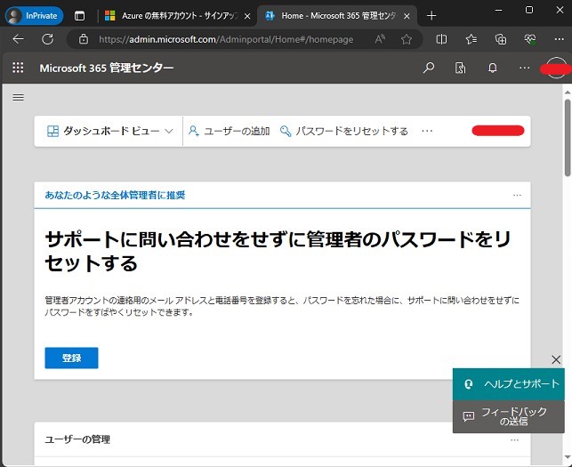
Task: Open a new browser tab
Action: (431, 16)
